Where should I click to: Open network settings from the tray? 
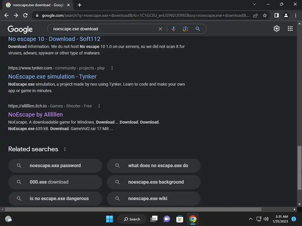(259, 219)
